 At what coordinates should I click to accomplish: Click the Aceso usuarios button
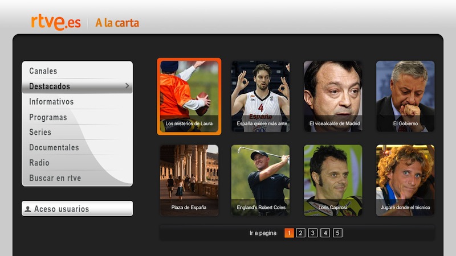coord(77,208)
